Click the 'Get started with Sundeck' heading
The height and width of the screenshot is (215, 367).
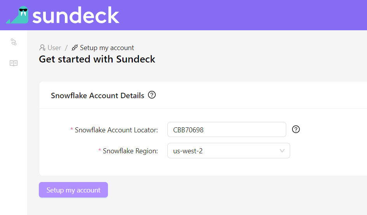coord(97,59)
